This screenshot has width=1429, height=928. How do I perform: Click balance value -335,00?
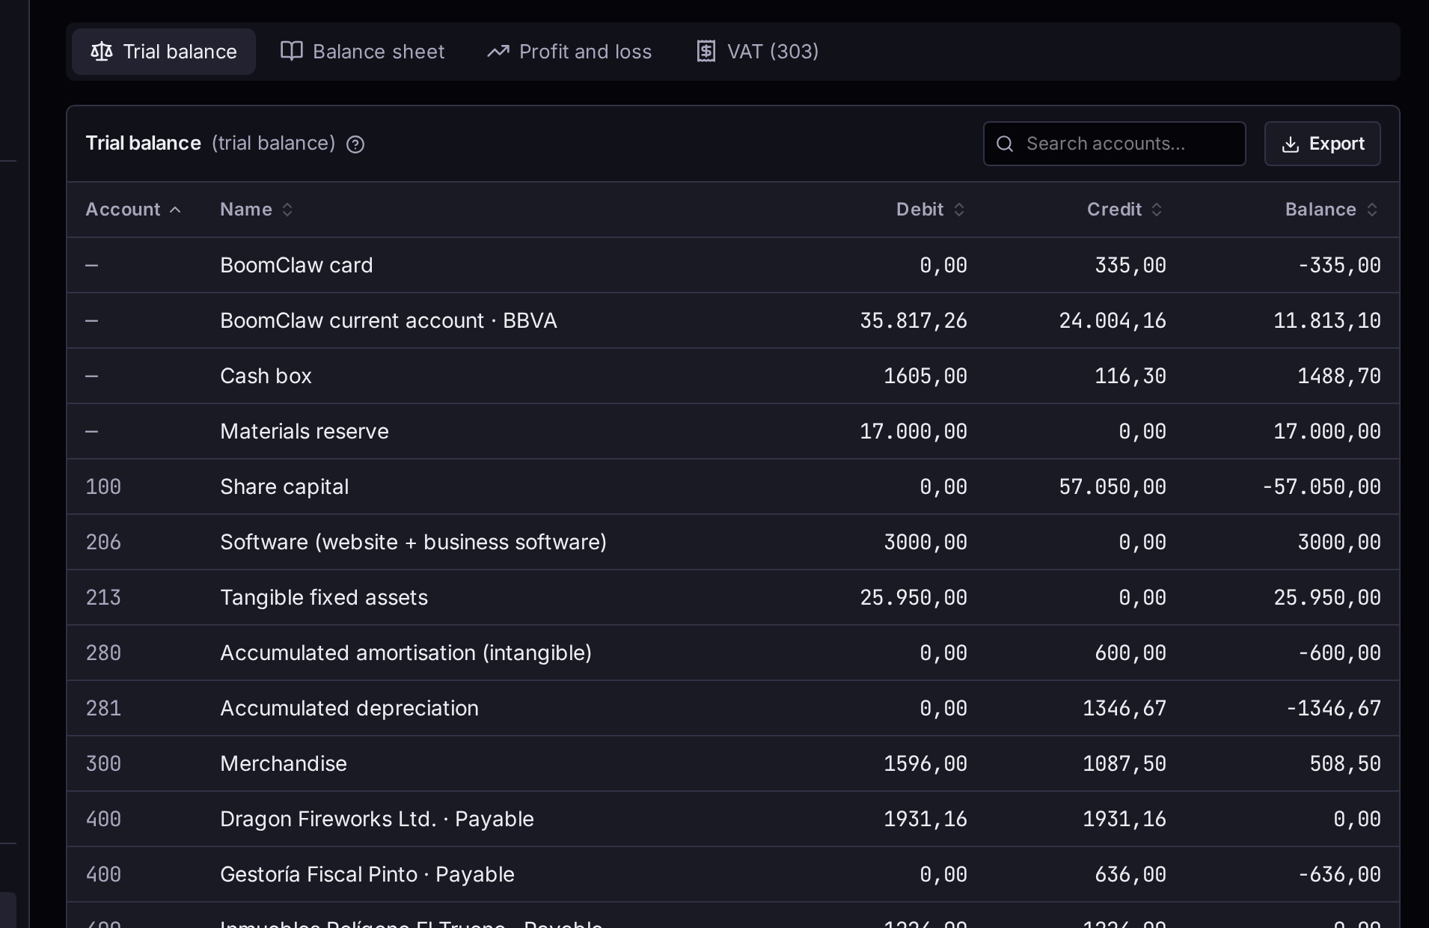click(1339, 266)
